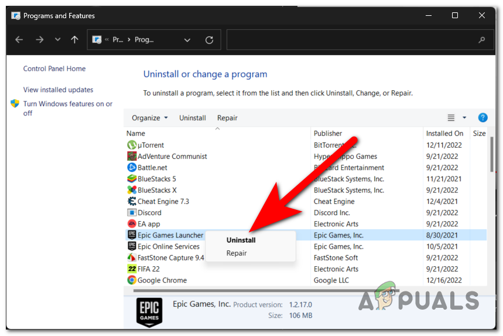Click the vertical scrollbar thumb
Image resolution: width=503 pixels, height=336 pixels.
click(x=491, y=154)
